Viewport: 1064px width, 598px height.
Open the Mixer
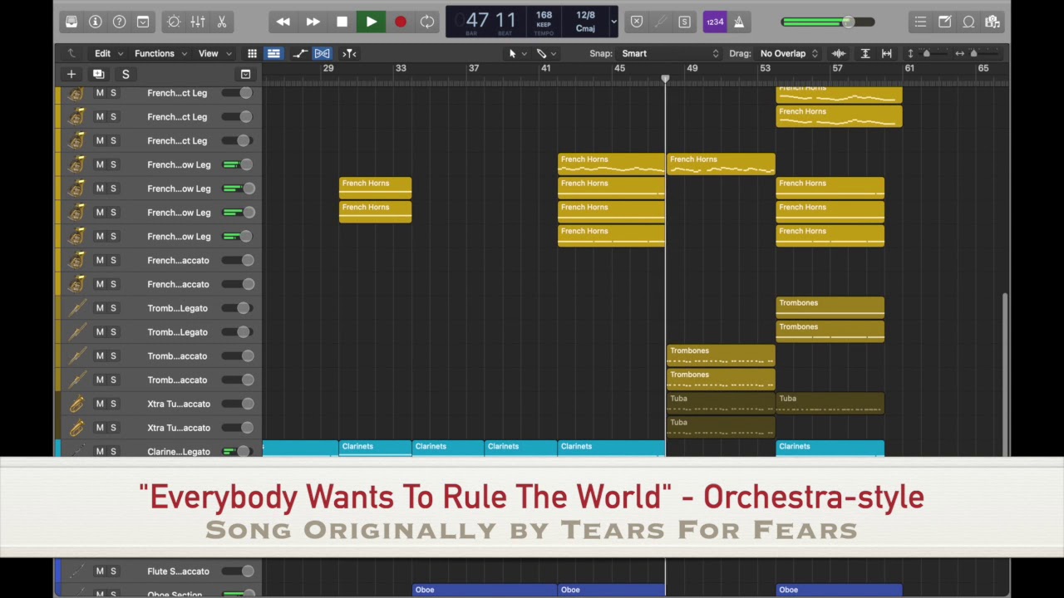point(198,22)
